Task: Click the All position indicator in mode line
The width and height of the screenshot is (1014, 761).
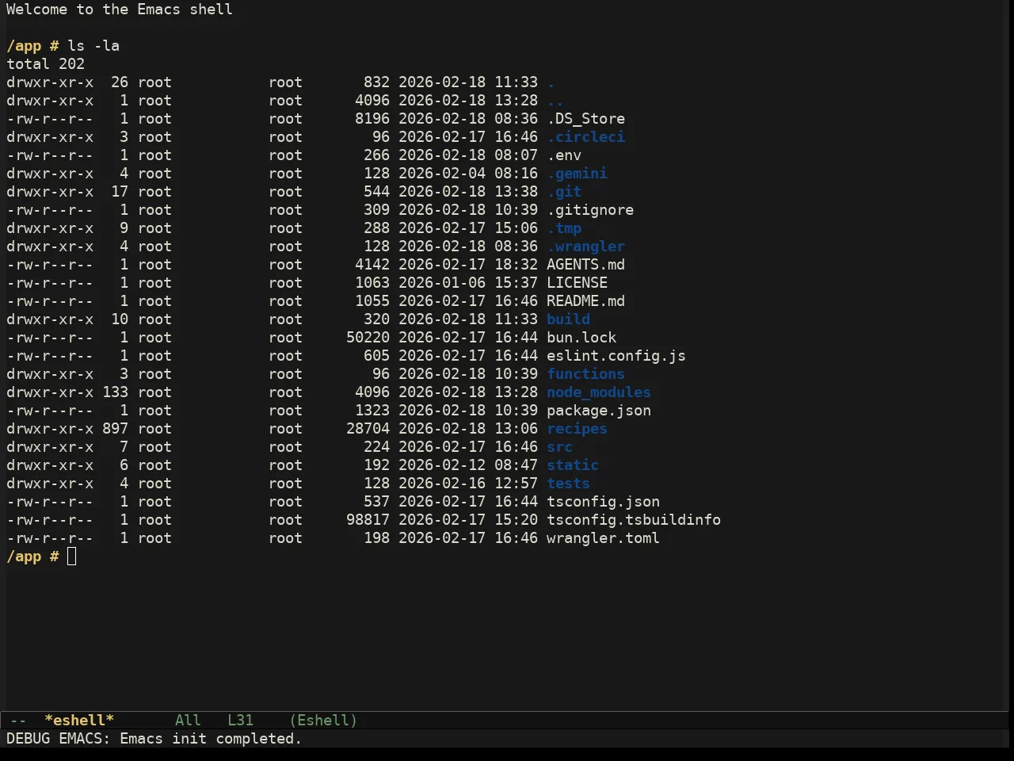Action: (x=188, y=720)
